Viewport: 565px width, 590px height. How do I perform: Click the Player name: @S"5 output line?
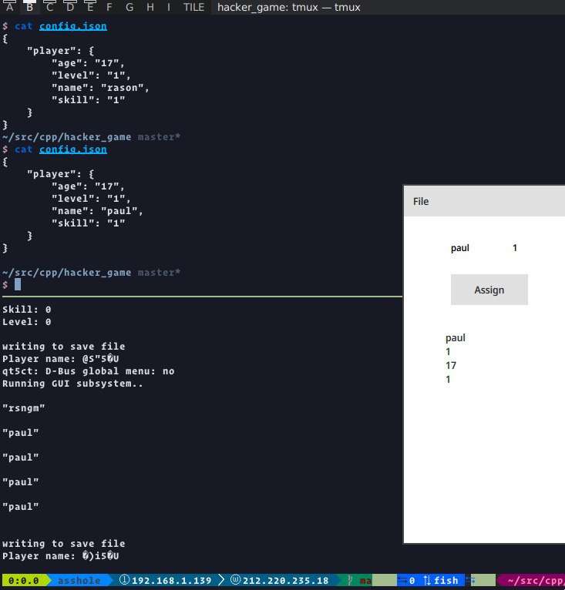[61, 359]
